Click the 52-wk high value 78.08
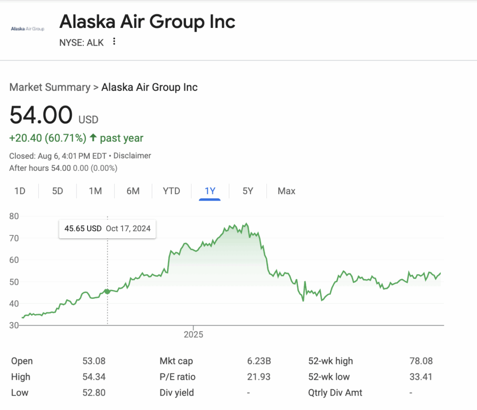 (421, 361)
